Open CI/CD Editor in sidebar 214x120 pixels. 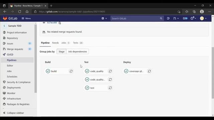10,66
